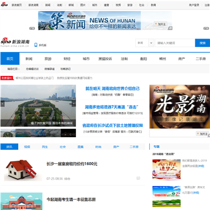The height and width of the screenshot is (210, 210).
Task: Switch to 时尚 content tab
Action: point(98,147)
